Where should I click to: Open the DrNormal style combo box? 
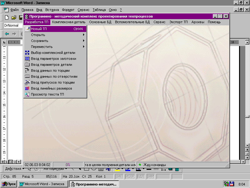pos(12,25)
